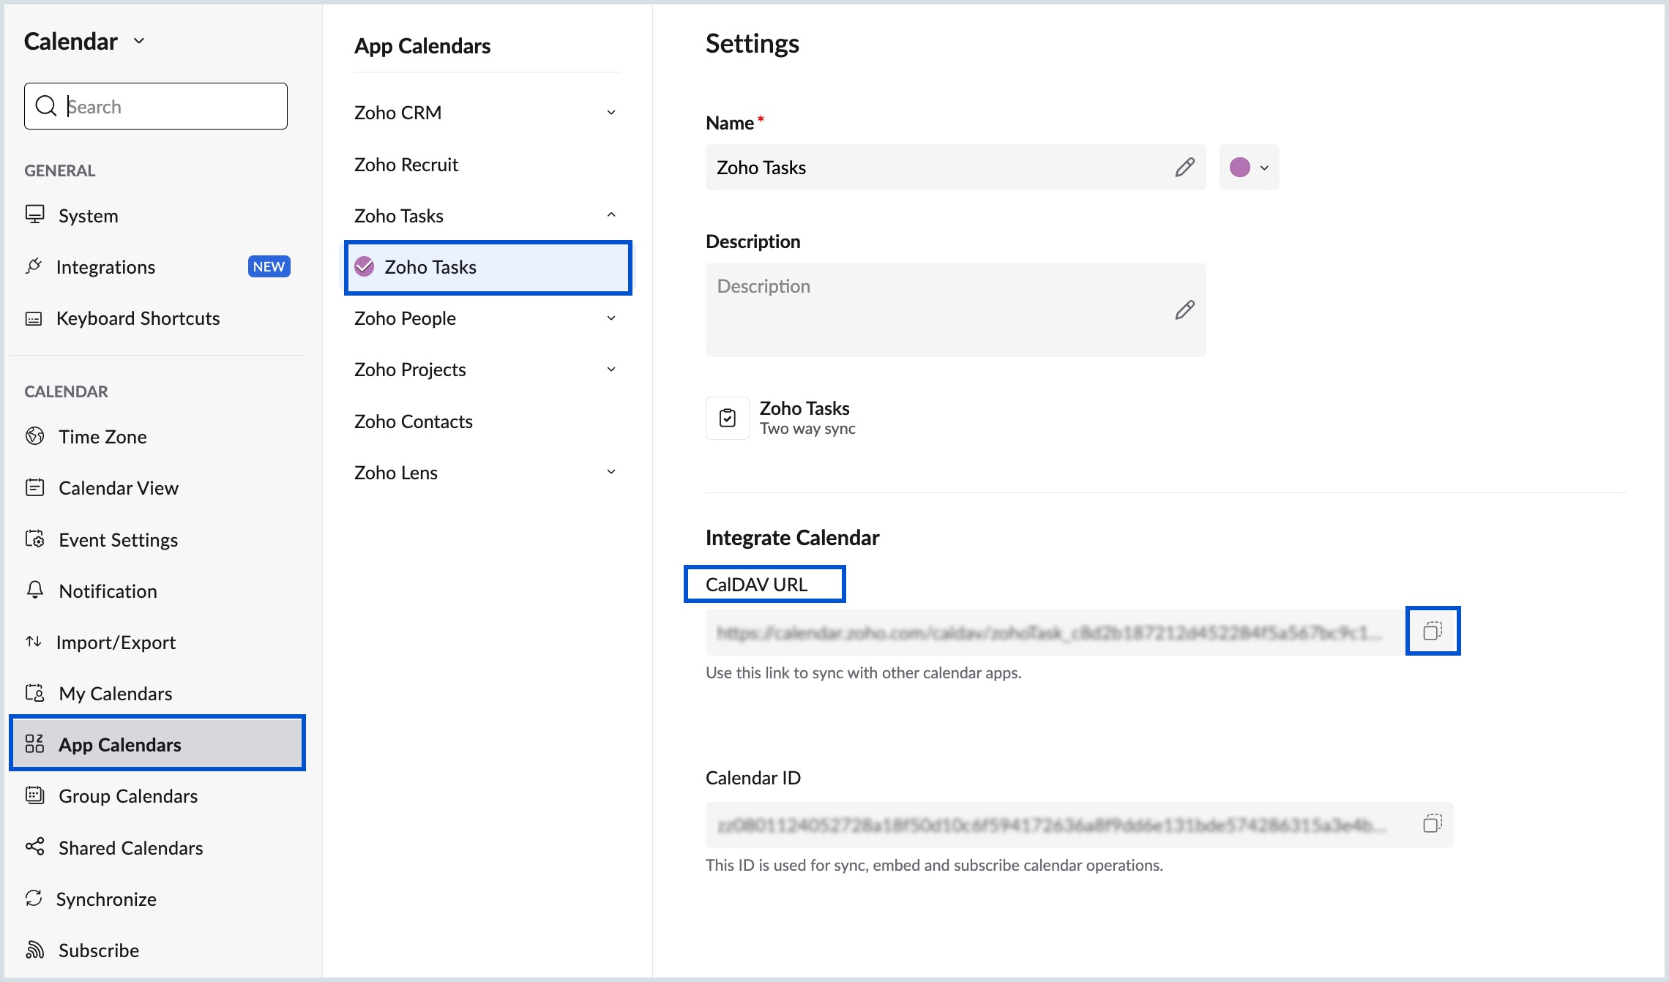Click the Synchronize refresh icon

[x=34, y=898]
